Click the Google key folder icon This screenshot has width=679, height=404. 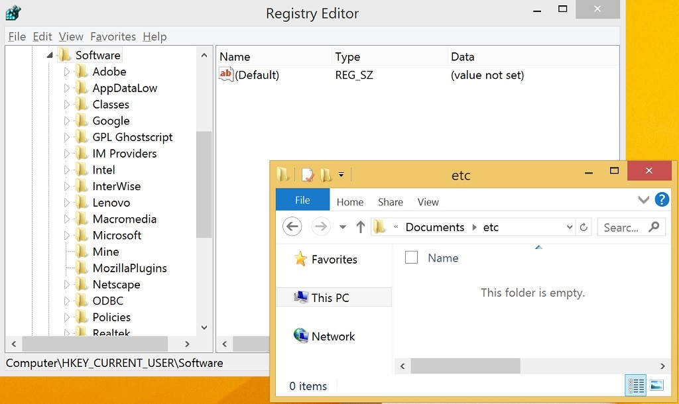click(82, 121)
